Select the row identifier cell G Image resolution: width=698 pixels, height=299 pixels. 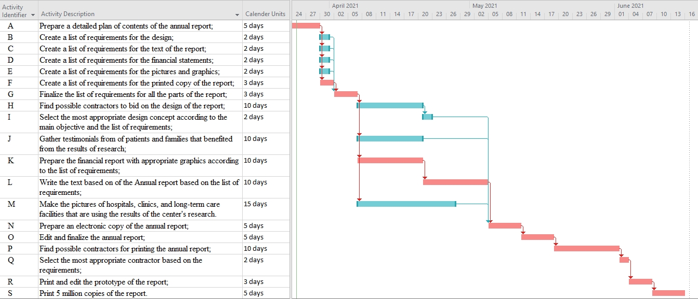(10, 94)
